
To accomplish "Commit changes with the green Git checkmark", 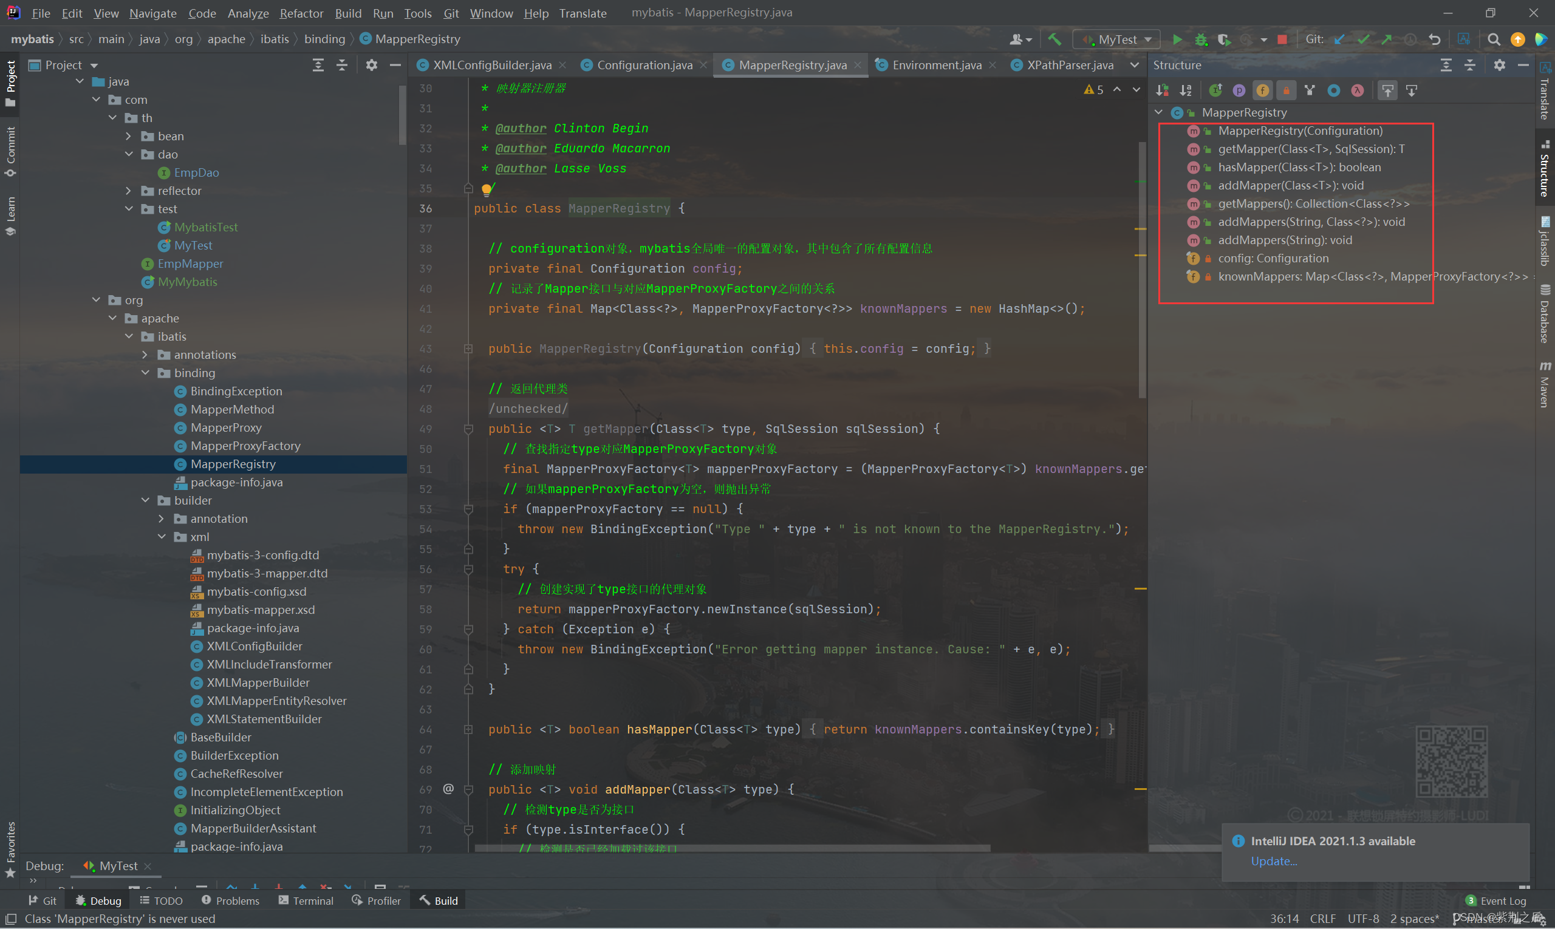I will click(1364, 39).
